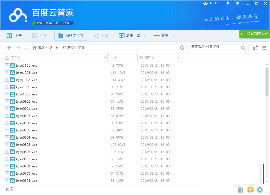This screenshot has height=195, width=270.
Task: Click the storage usage bar 198.27GB/2057.00GB
Action: pyautogui.click(x=53, y=23)
